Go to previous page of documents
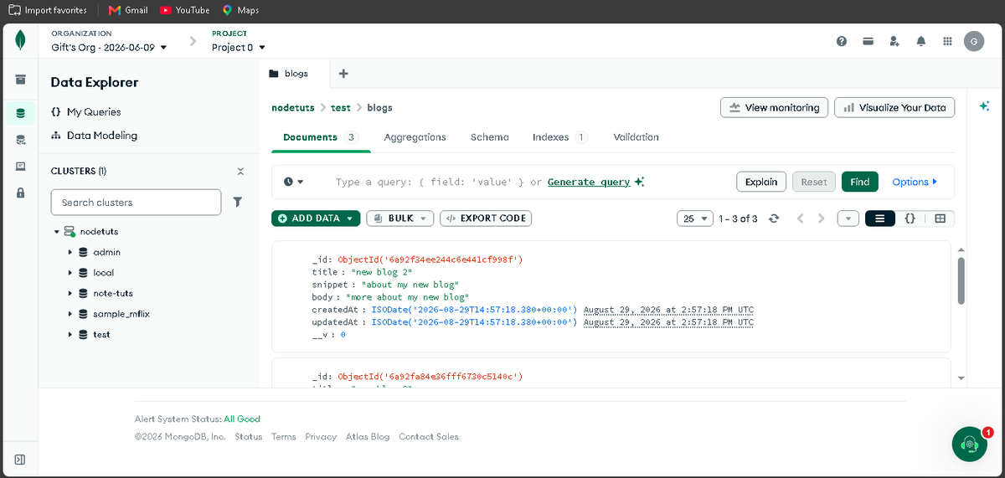Image resolution: width=1005 pixels, height=478 pixels. pyautogui.click(x=800, y=218)
